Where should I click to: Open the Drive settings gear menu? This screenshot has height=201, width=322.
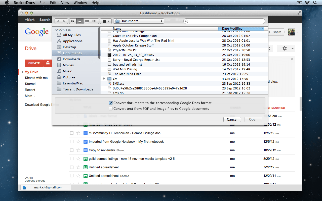[x=286, y=48]
